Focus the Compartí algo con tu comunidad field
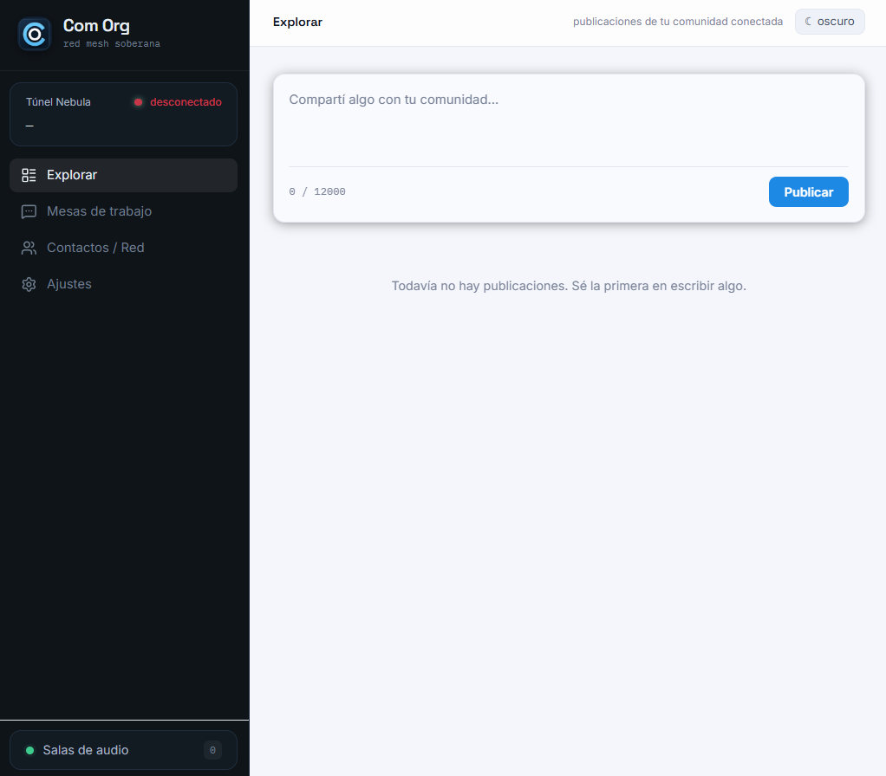The width and height of the screenshot is (886, 776). (569, 123)
